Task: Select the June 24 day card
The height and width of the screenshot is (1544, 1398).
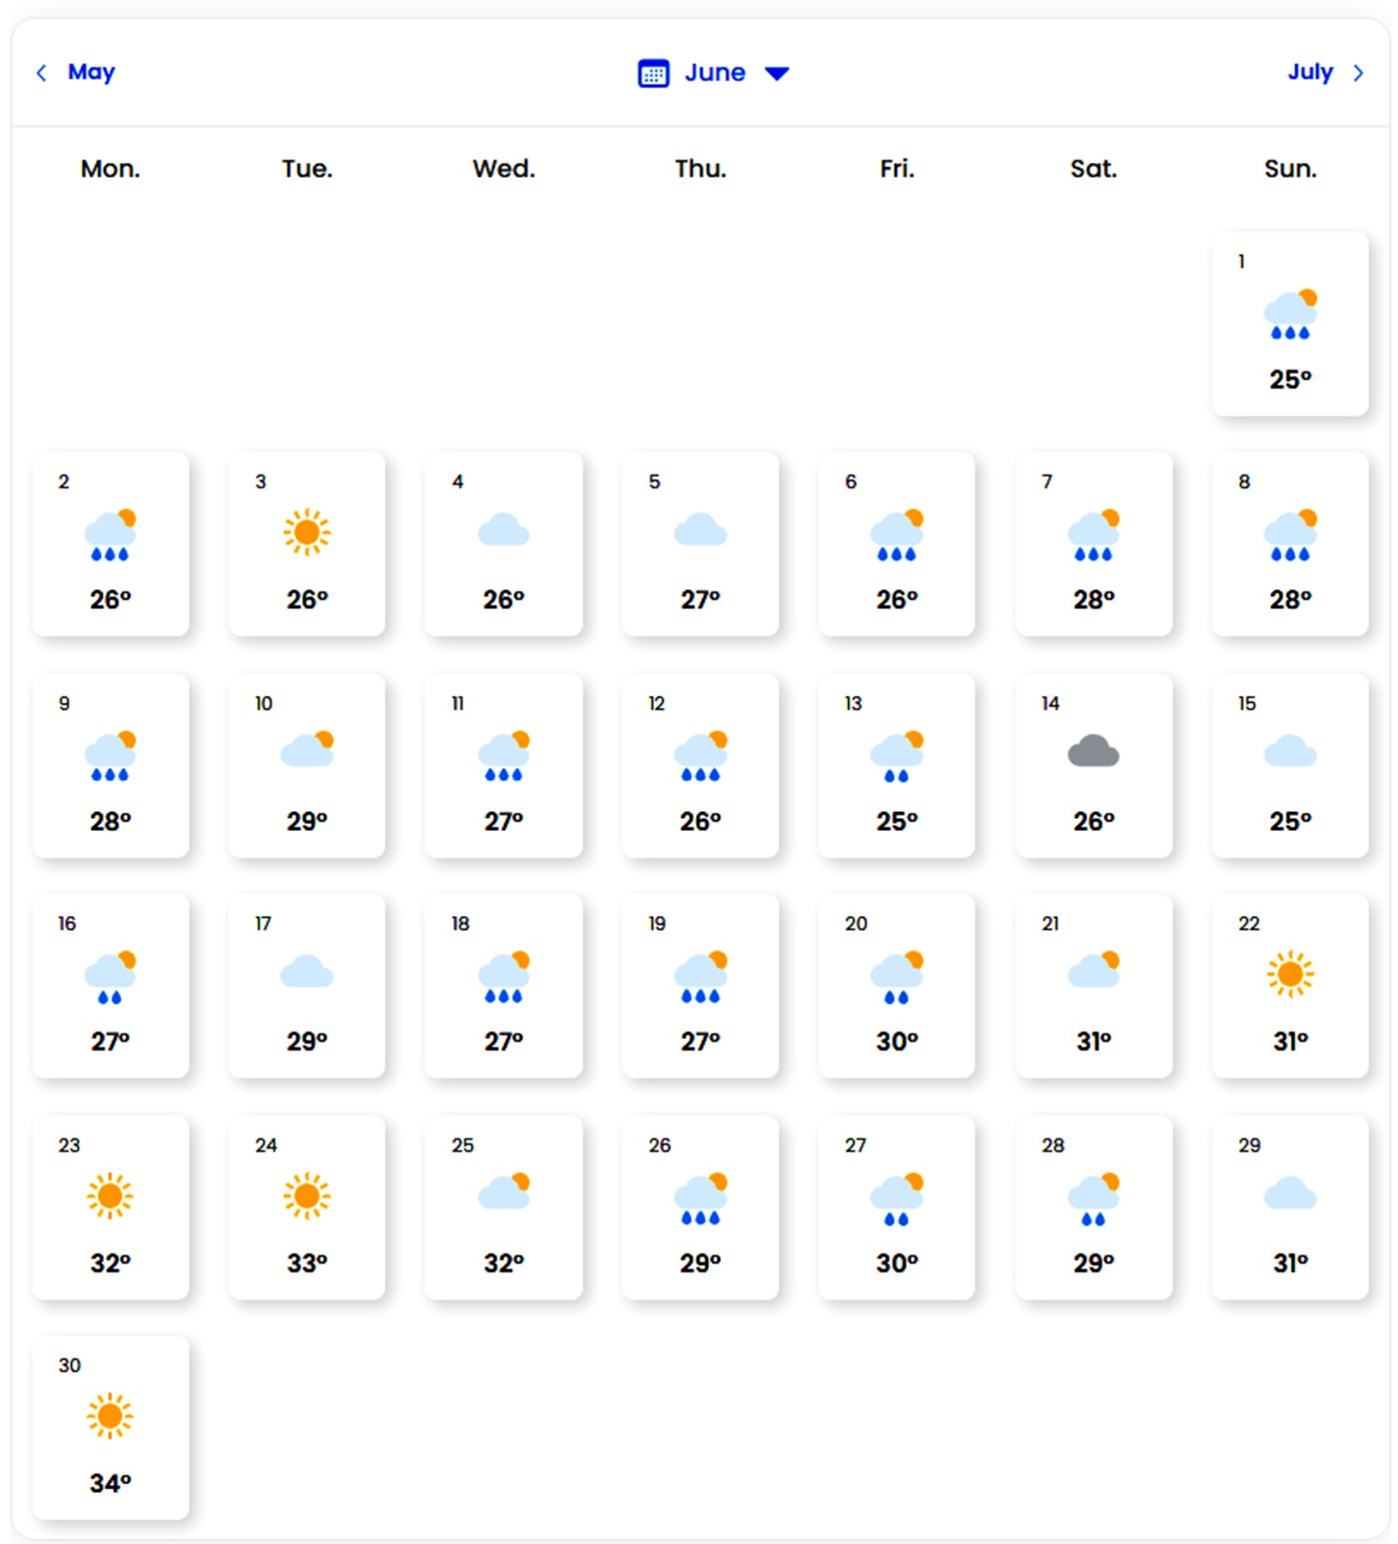Action: click(307, 1207)
